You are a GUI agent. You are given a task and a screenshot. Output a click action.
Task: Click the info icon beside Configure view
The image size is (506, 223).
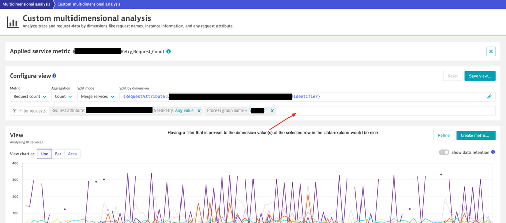coord(55,76)
